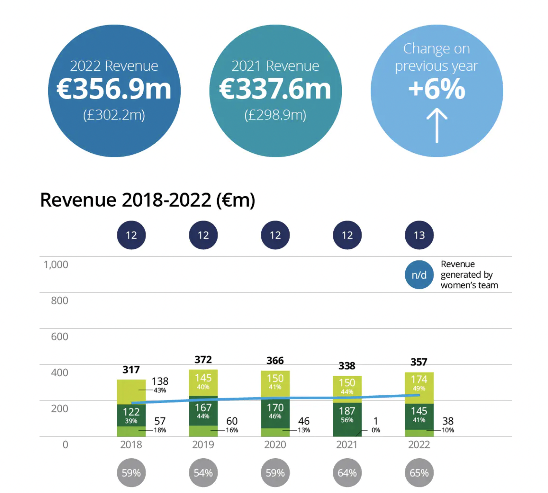
Task: Click the (£298.9m) text in 2021 circle
Action: pos(276,115)
